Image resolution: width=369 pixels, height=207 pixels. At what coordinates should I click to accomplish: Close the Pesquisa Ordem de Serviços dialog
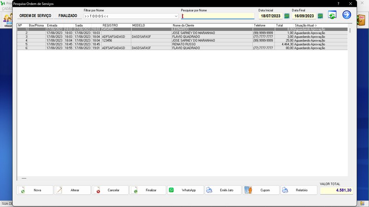pyautogui.click(x=351, y=4)
